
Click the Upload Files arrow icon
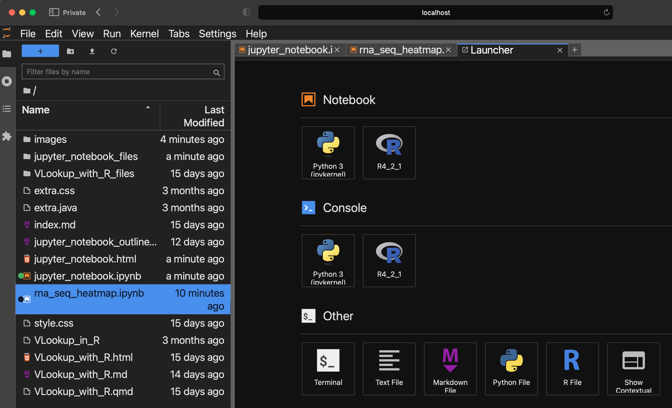[x=92, y=51]
